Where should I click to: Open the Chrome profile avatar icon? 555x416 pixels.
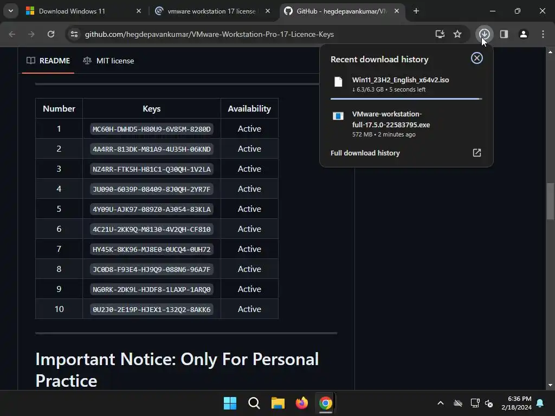(523, 34)
